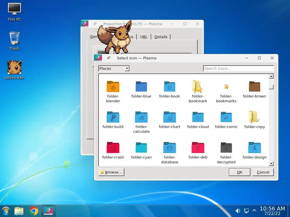Choose the folder-comic icon
The width and height of the screenshot is (290, 217).
pos(226,117)
